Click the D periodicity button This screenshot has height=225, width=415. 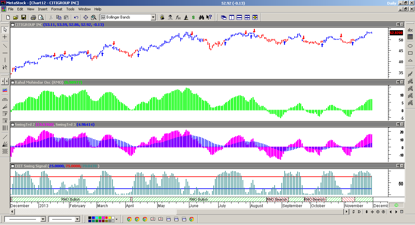(359, 212)
